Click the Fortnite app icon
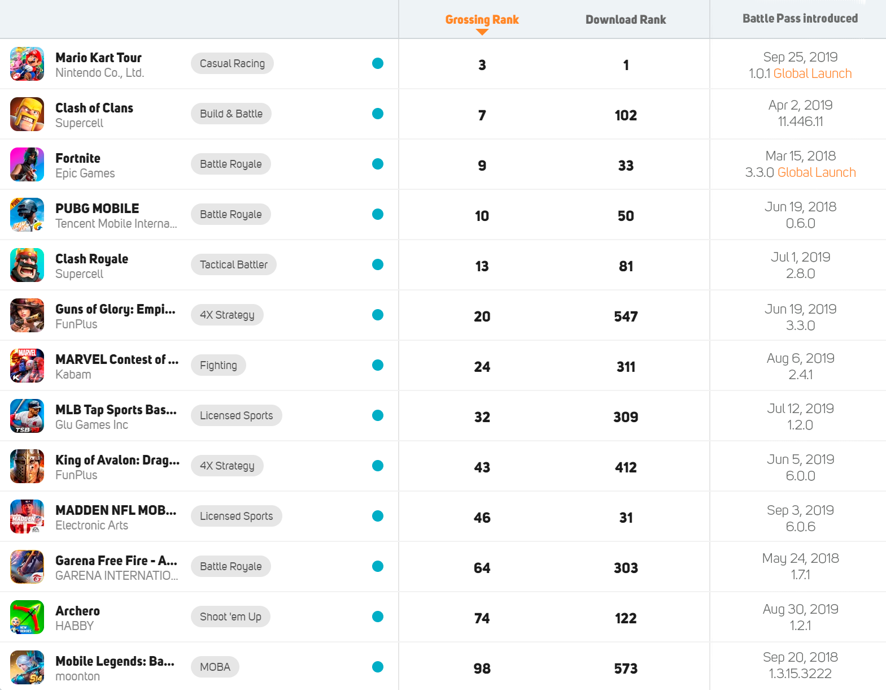Screen dimensions: 886x690 27,164
